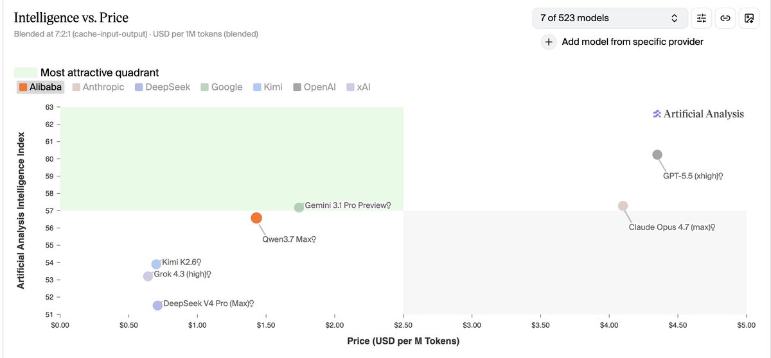Select the GPT-5.5 (xhigh) data point
This screenshot has width=771, height=358.
(657, 155)
